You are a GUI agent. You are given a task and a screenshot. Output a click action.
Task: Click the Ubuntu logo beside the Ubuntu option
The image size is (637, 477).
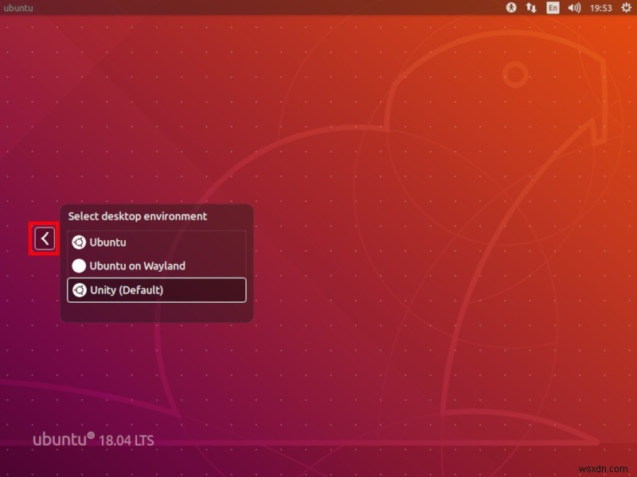coord(79,242)
